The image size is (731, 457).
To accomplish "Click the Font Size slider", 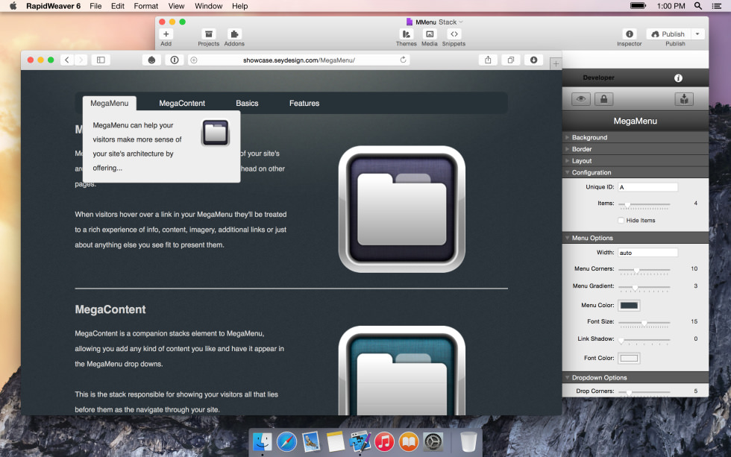I will (x=644, y=322).
